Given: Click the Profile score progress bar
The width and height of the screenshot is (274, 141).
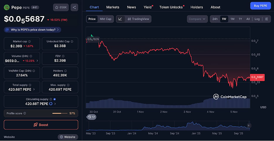Looking at the screenshot, I should click(60, 114).
